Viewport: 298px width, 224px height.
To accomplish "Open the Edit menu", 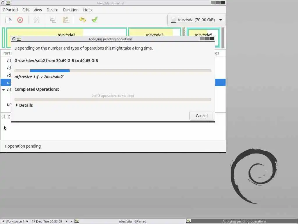I will 26,10.
